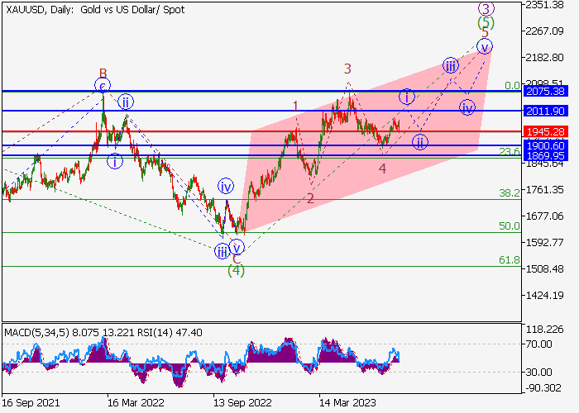579x413 pixels.
Task: Click the 38.2 Fibonacci level label
Action: click(510, 192)
